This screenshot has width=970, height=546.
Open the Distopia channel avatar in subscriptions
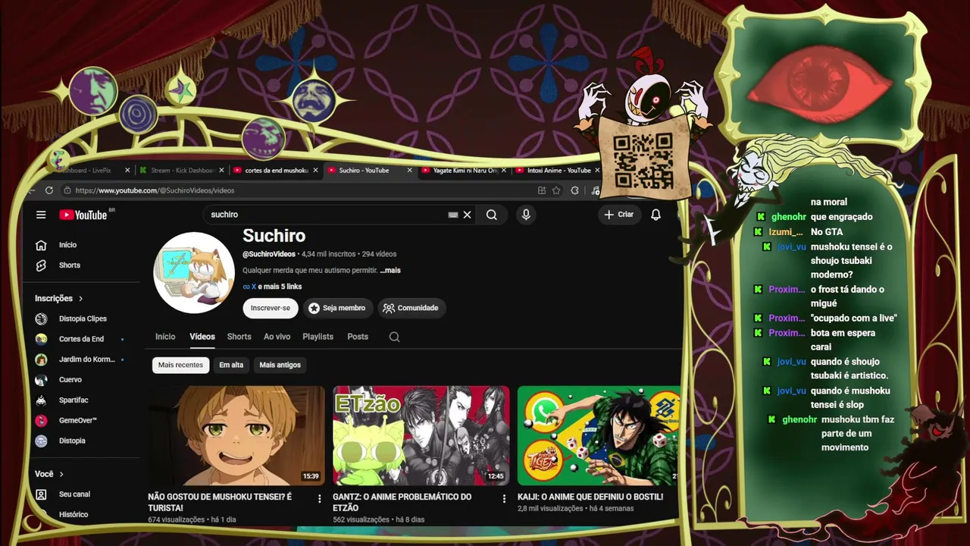[x=42, y=441]
